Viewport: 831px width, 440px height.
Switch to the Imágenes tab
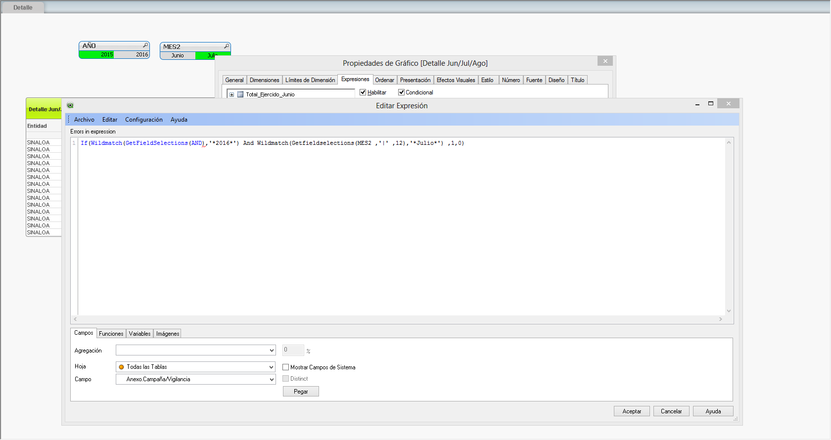coord(168,334)
